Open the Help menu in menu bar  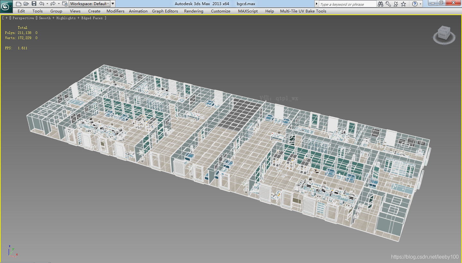[269, 11]
